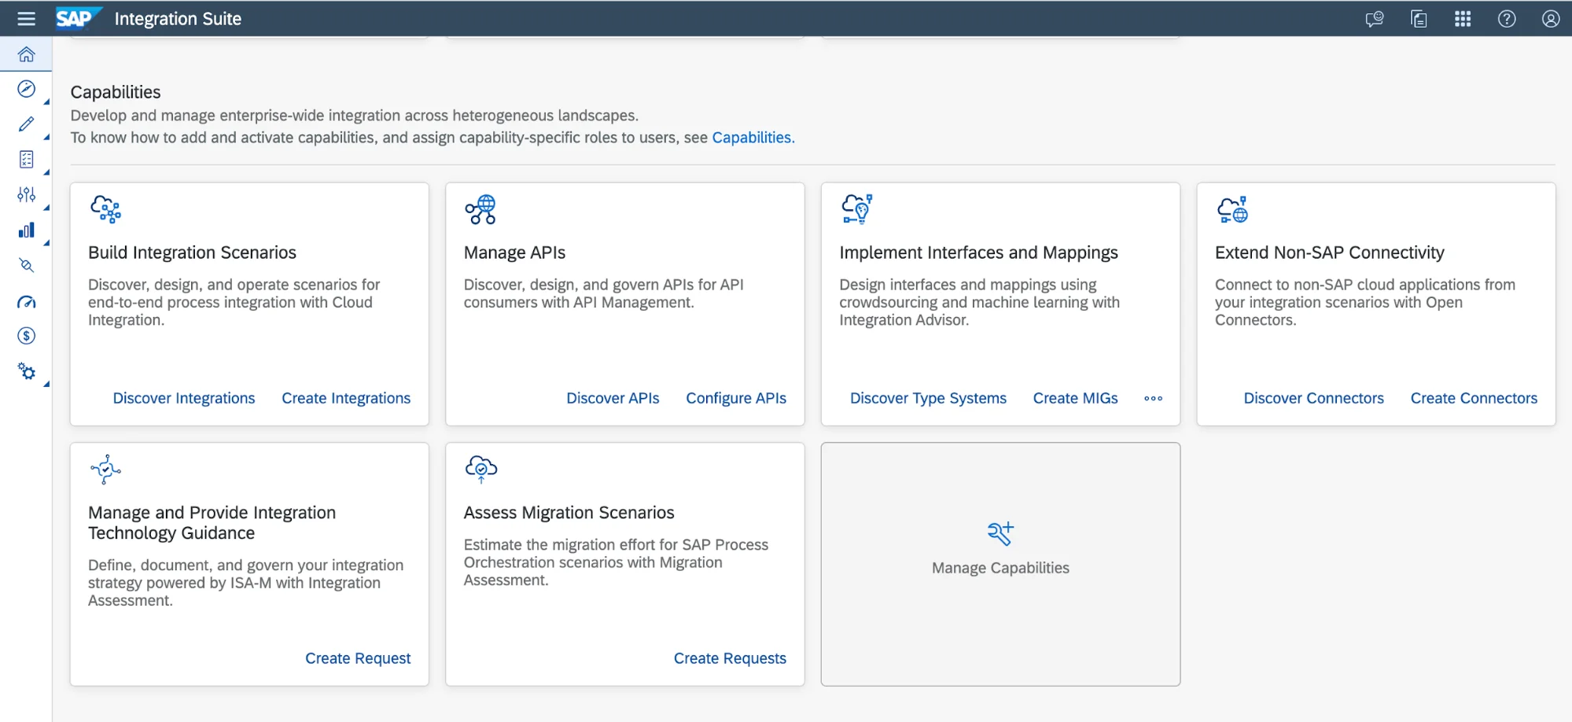
Task: Click Extend Non-SAP Connectivity title
Action: tap(1329, 252)
